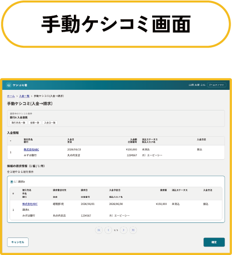Click the 1/1 page indicator
The width and height of the screenshot is (232, 255).
(x=116, y=230)
